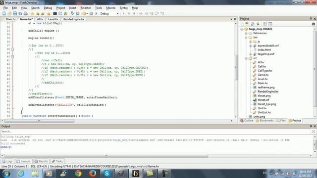Run Test Project blue play icon
This screenshot has width=317, height=178.
click(x=97, y=13)
